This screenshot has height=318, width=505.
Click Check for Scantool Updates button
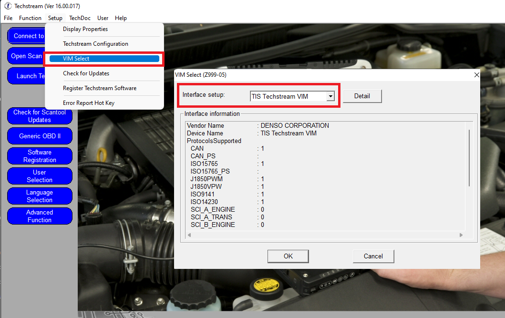tap(40, 116)
